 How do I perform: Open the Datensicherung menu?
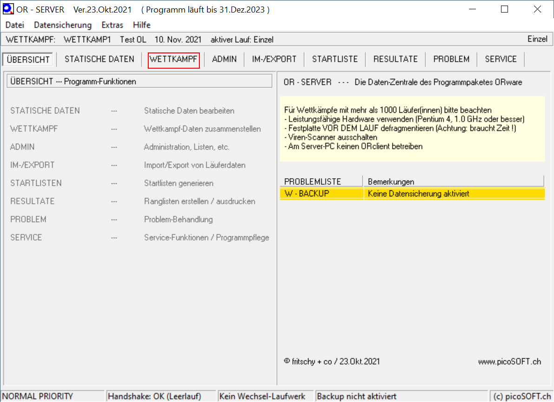[x=63, y=25]
